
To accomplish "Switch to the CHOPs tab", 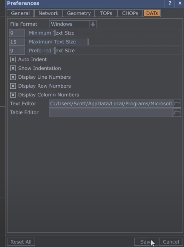I will coord(130,13).
